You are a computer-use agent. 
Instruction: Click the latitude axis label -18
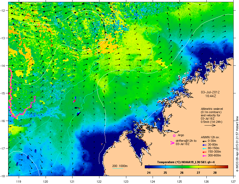[3, 176]
